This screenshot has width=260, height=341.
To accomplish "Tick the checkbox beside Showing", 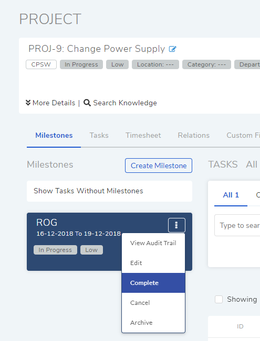I will click(x=219, y=299).
